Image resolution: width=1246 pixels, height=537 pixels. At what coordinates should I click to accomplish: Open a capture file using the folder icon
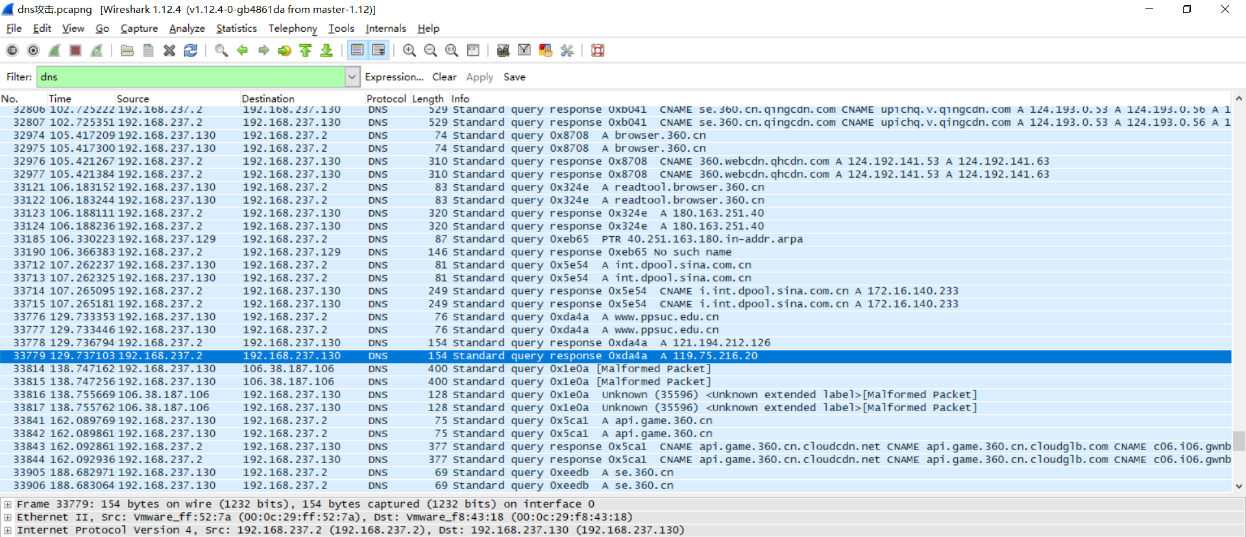tap(127, 51)
